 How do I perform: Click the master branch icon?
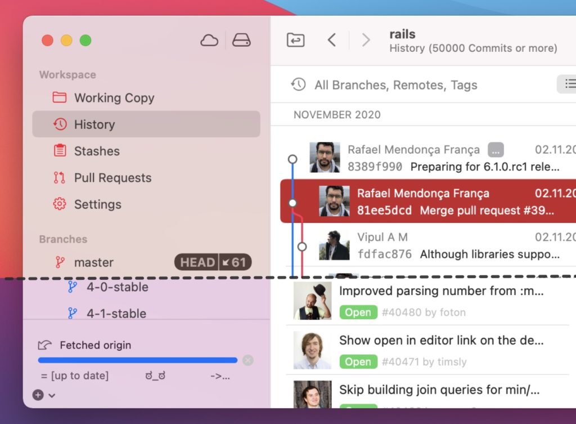[60, 262]
